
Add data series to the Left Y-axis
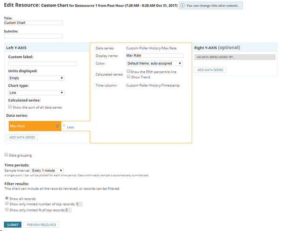[22, 137]
